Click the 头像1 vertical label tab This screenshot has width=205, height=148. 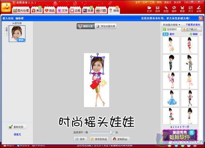pos(7,30)
